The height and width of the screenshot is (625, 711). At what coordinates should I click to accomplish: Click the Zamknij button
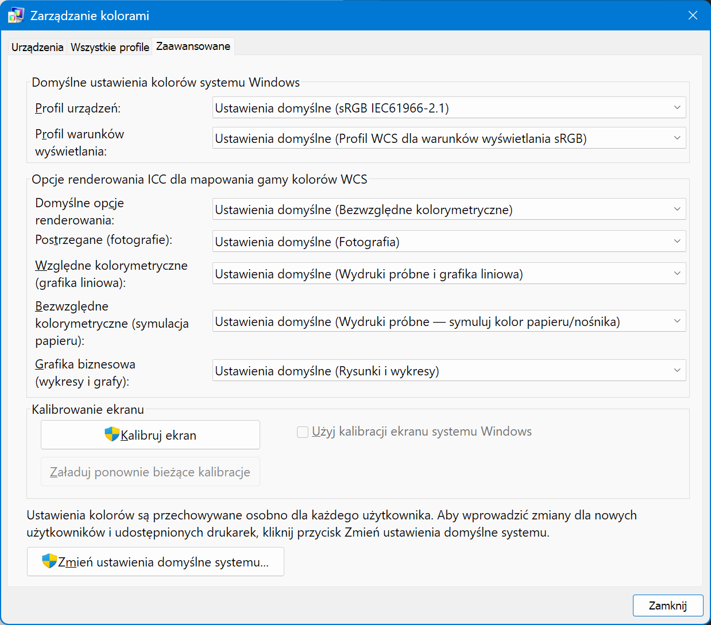668,605
